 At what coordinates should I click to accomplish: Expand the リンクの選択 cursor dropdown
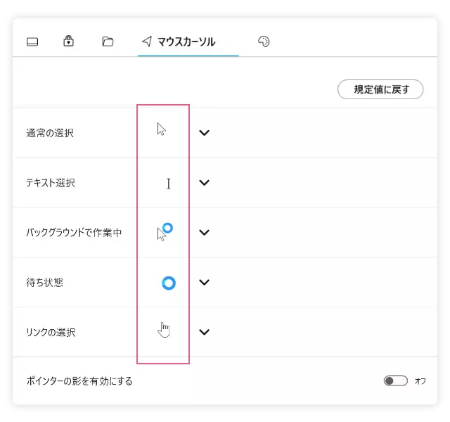[x=204, y=332]
